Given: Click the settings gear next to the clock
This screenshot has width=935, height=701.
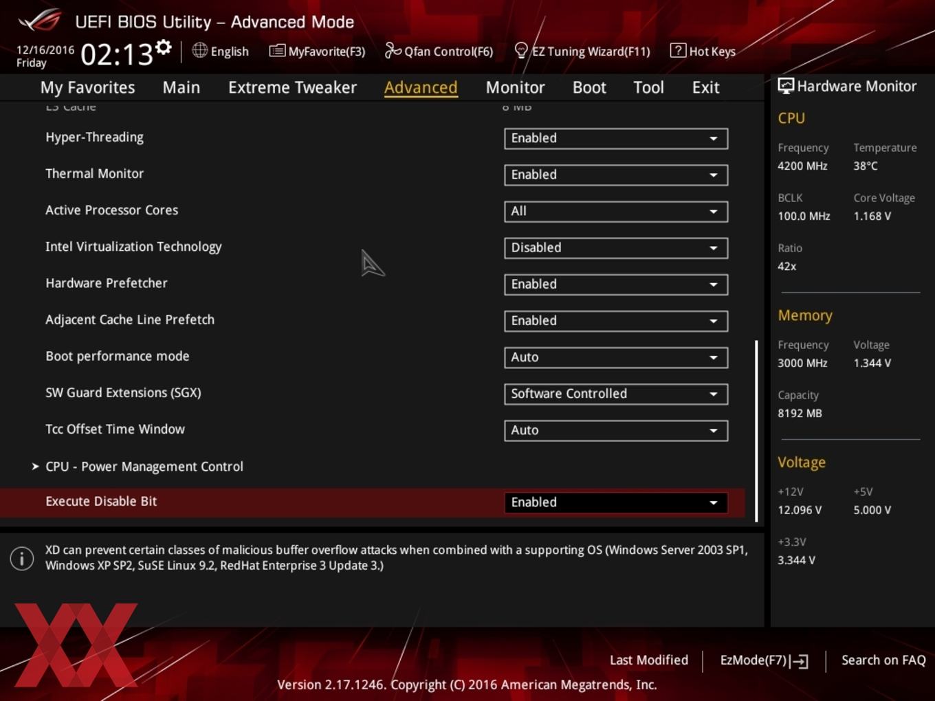Looking at the screenshot, I should click(163, 47).
